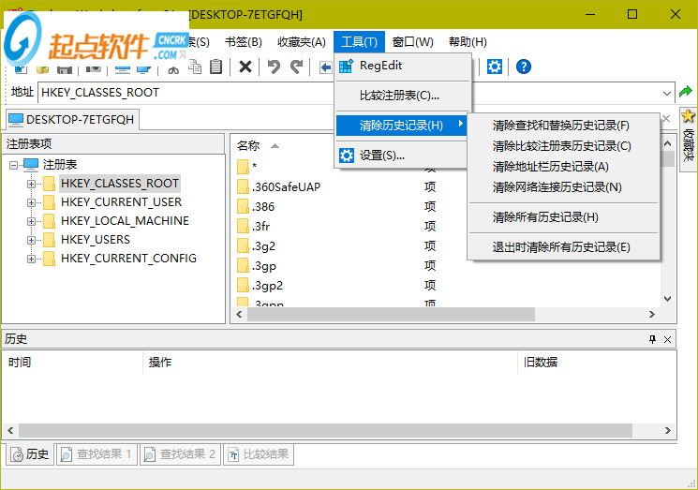This screenshot has height=490, width=698.
Task: Click the key list scroll-down arrow
Action: point(667,299)
